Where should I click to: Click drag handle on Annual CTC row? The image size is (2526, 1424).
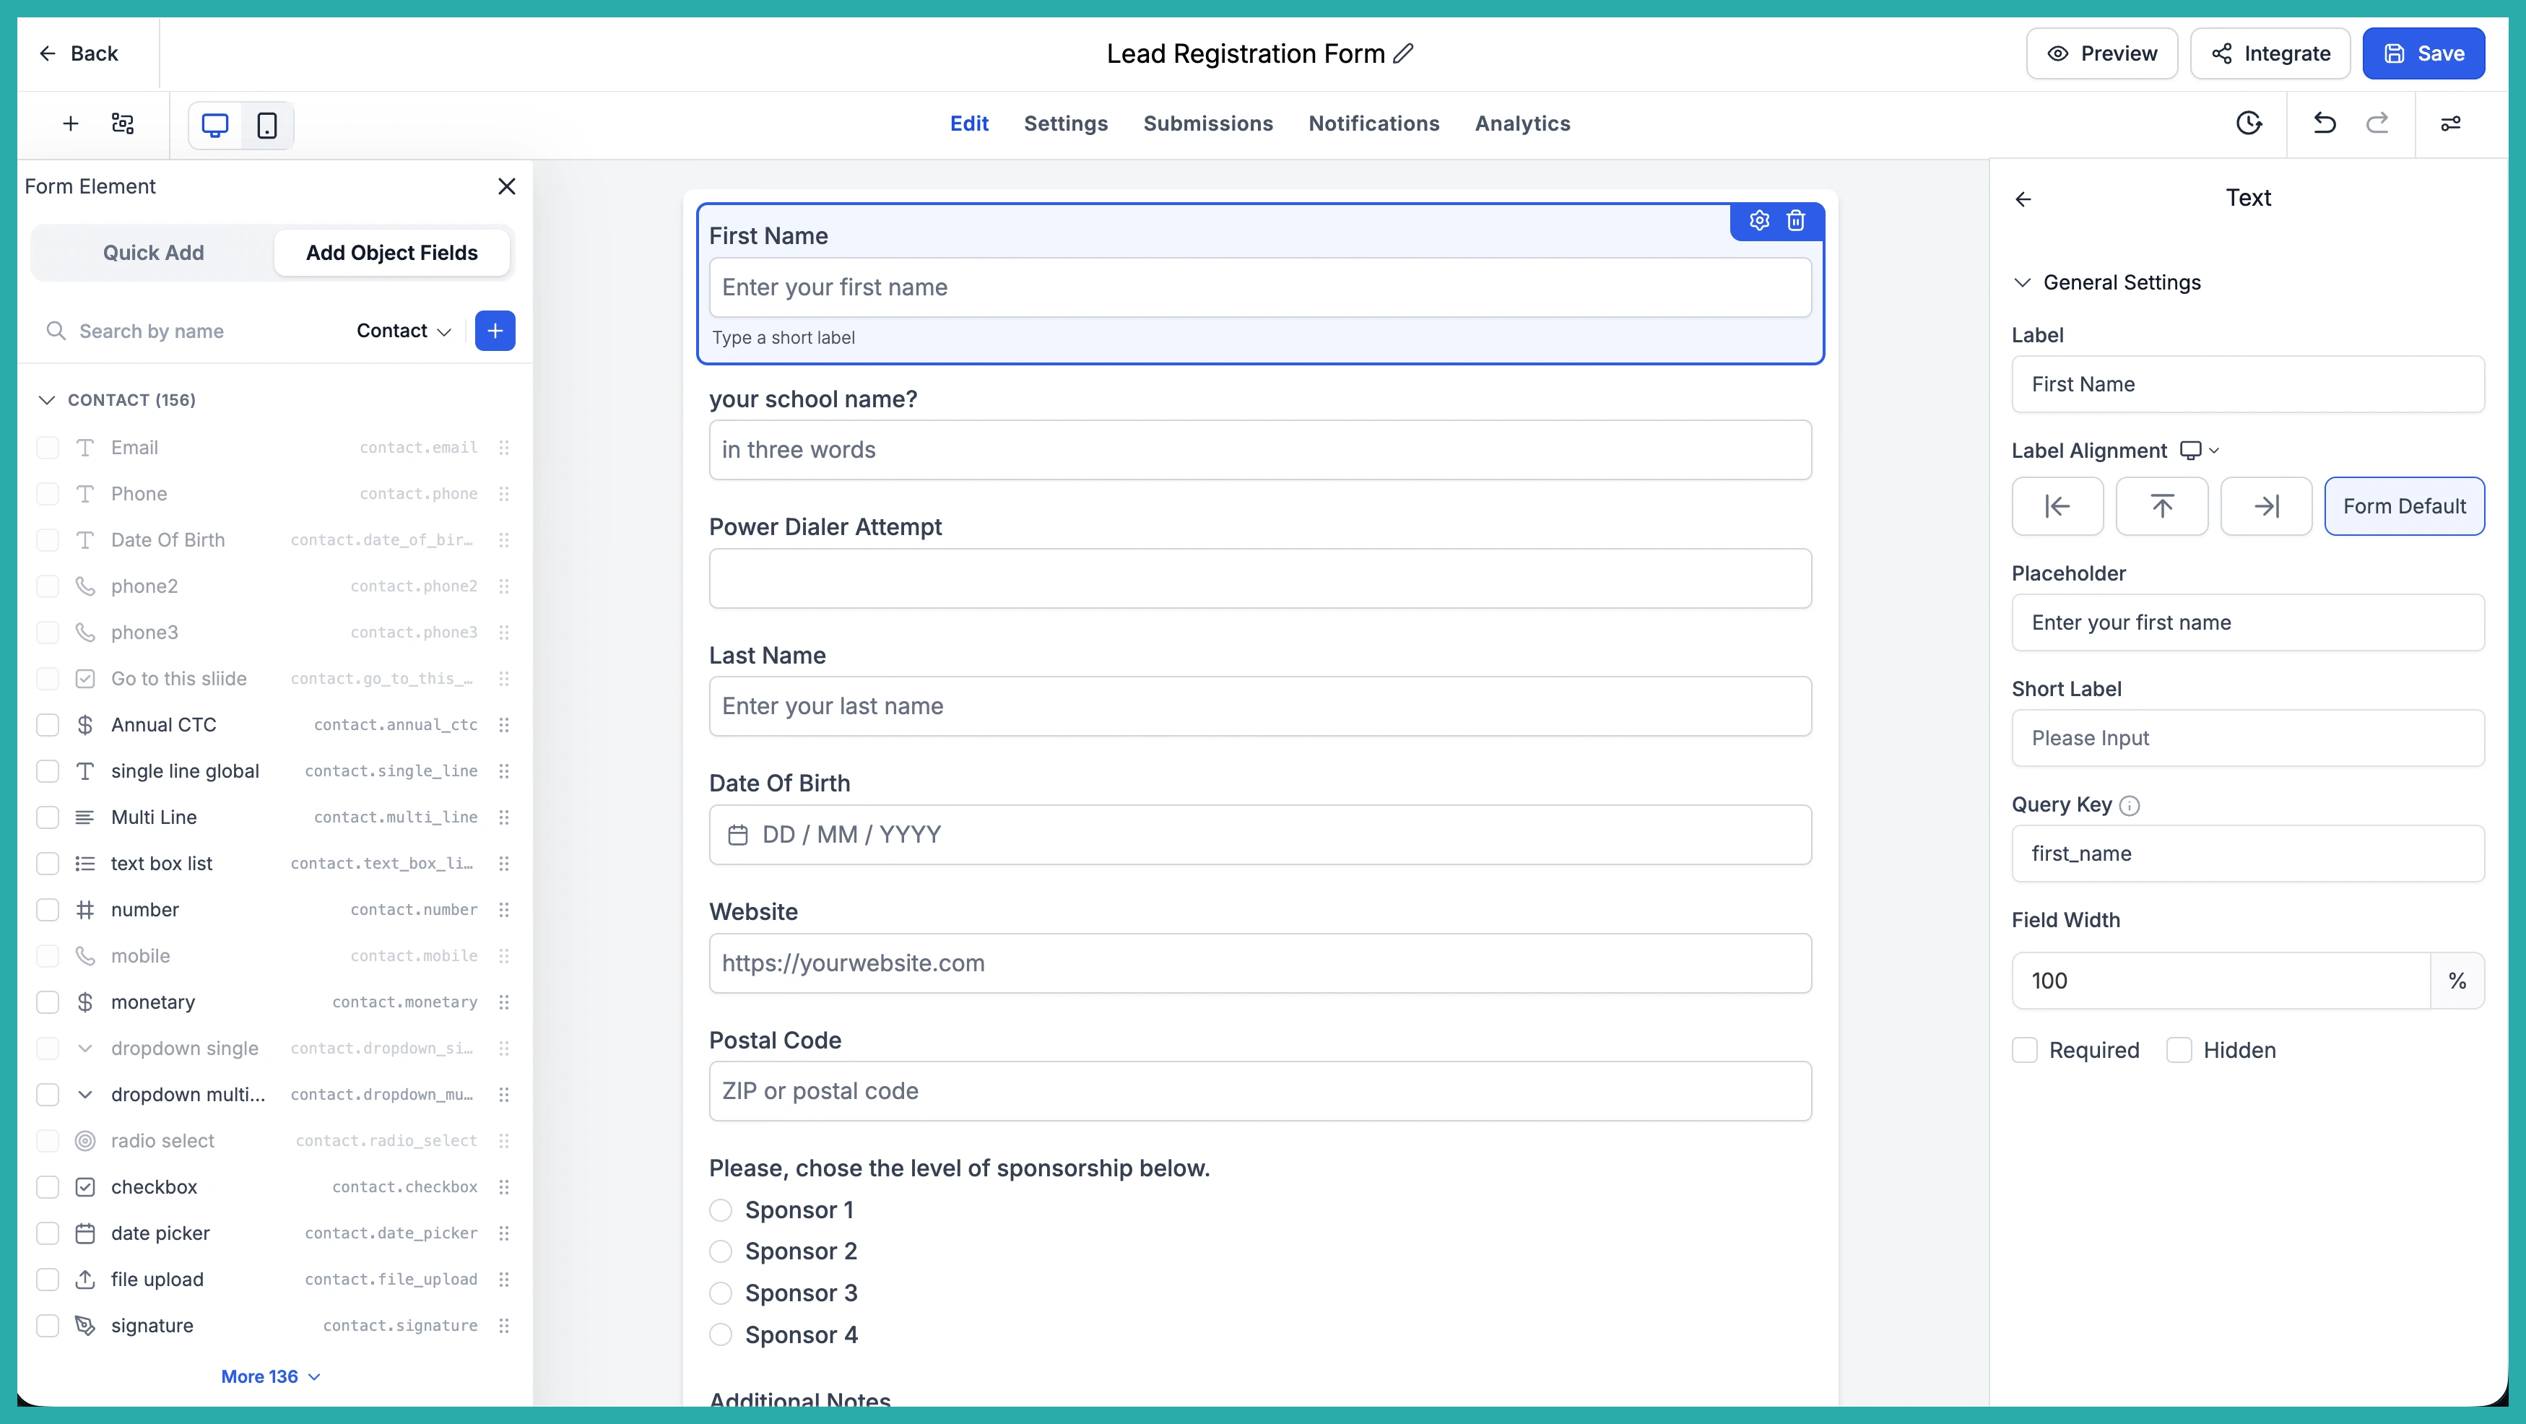504,725
